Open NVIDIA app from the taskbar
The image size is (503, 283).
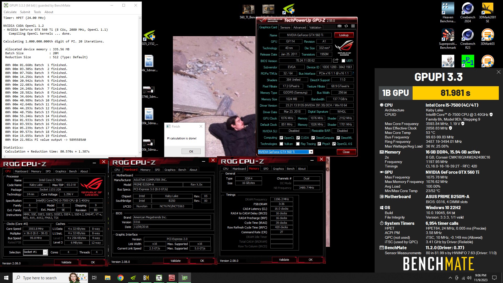coord(133,278)
